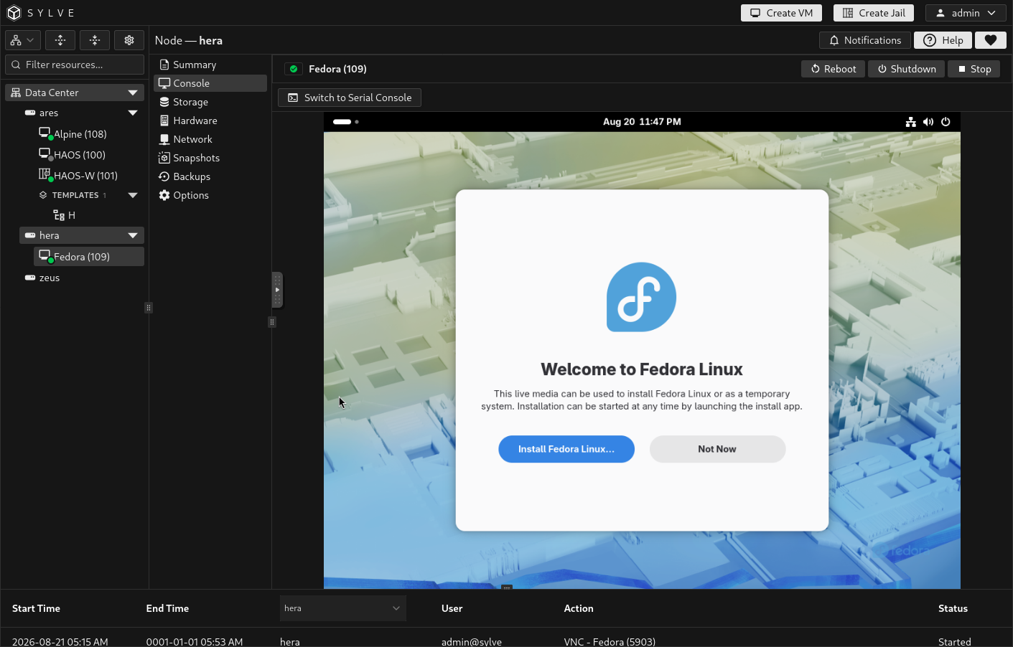
Task: Click the tab sidebar resize handle
Action: (272, 322)
